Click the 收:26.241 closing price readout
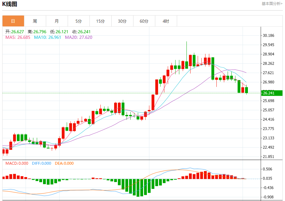 click(x=81, y=32)
